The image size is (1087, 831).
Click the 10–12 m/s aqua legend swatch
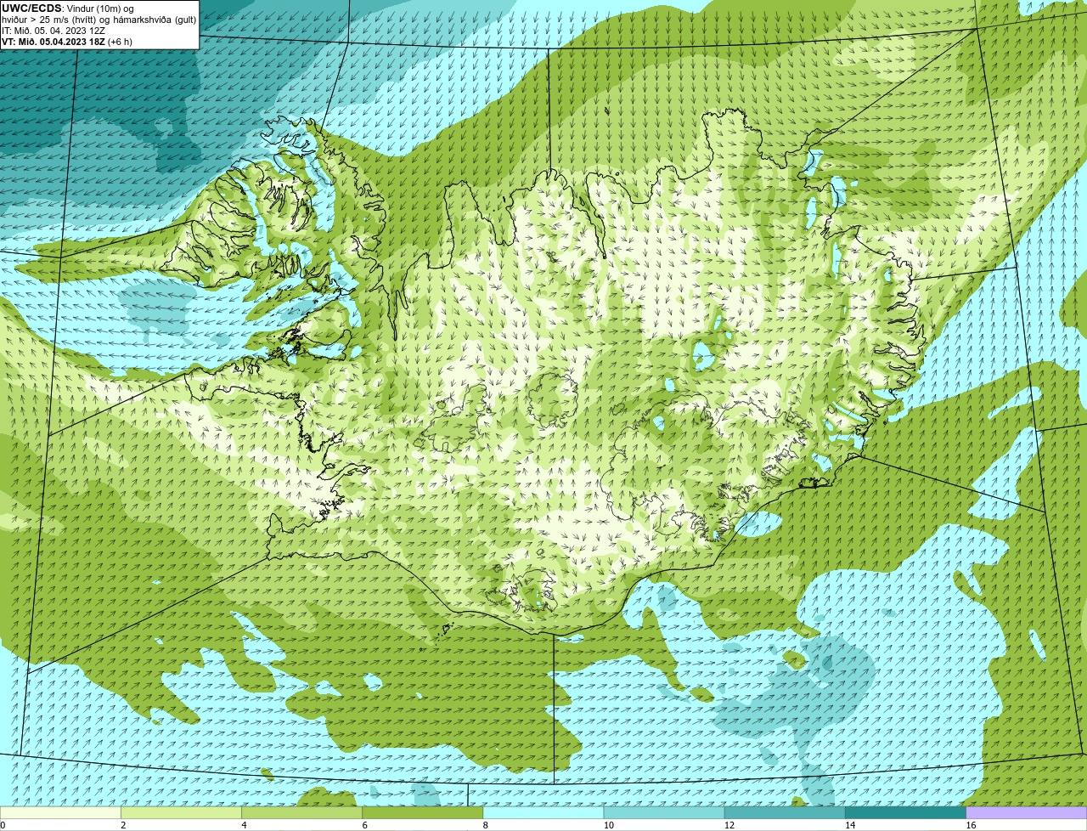click(x=665, y=812)
